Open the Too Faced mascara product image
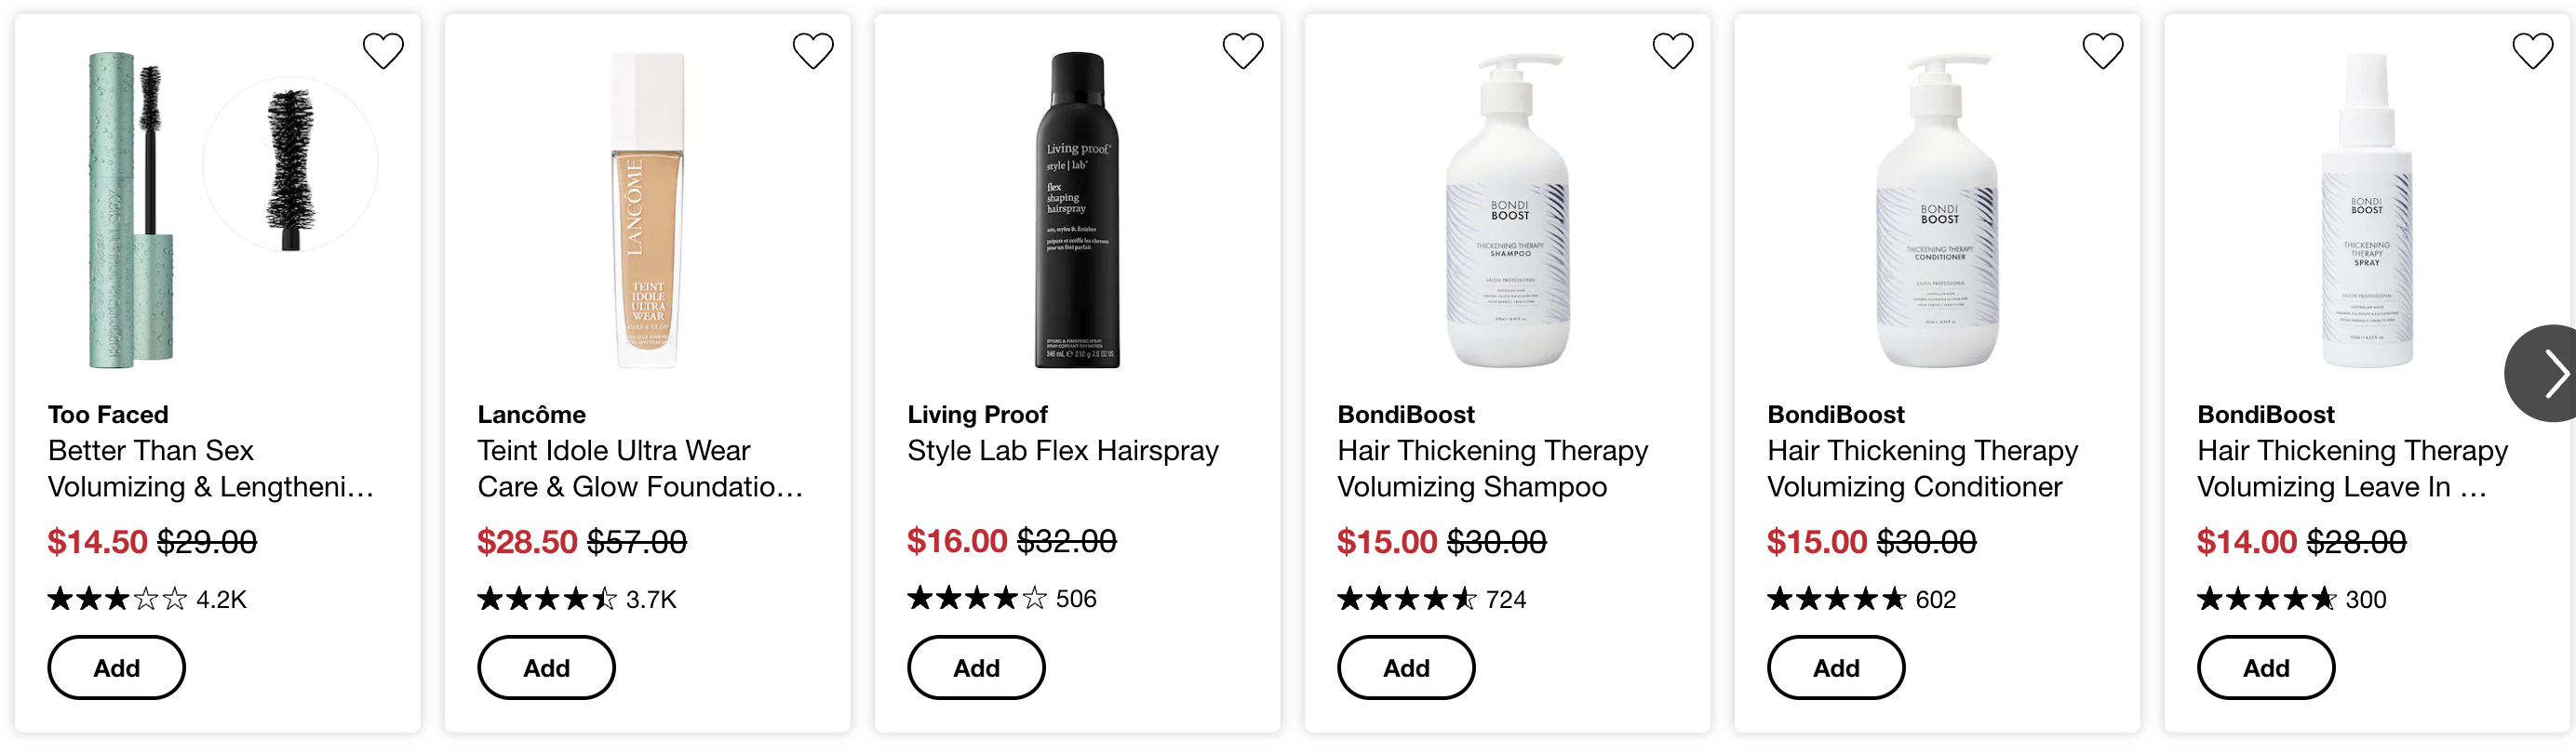The height and width of the screenshot is (753, 2576). pos(217,211)
